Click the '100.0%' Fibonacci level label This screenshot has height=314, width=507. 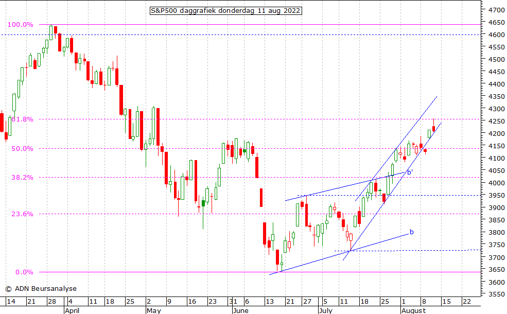point(21,25)
